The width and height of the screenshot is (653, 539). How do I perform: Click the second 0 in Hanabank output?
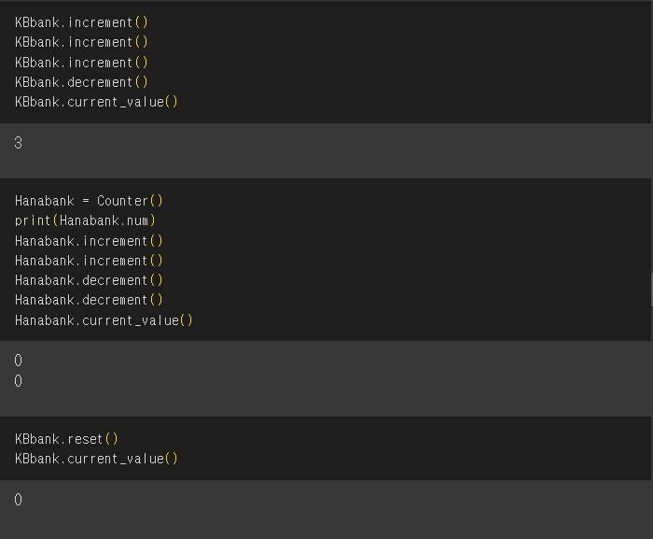18,381
